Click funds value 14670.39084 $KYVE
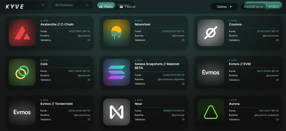Image resolution: width=286 pixels, height=131 pixels. click(268, 71)
